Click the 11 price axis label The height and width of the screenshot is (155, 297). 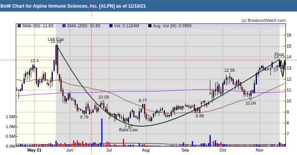click(x=289, y=90)
